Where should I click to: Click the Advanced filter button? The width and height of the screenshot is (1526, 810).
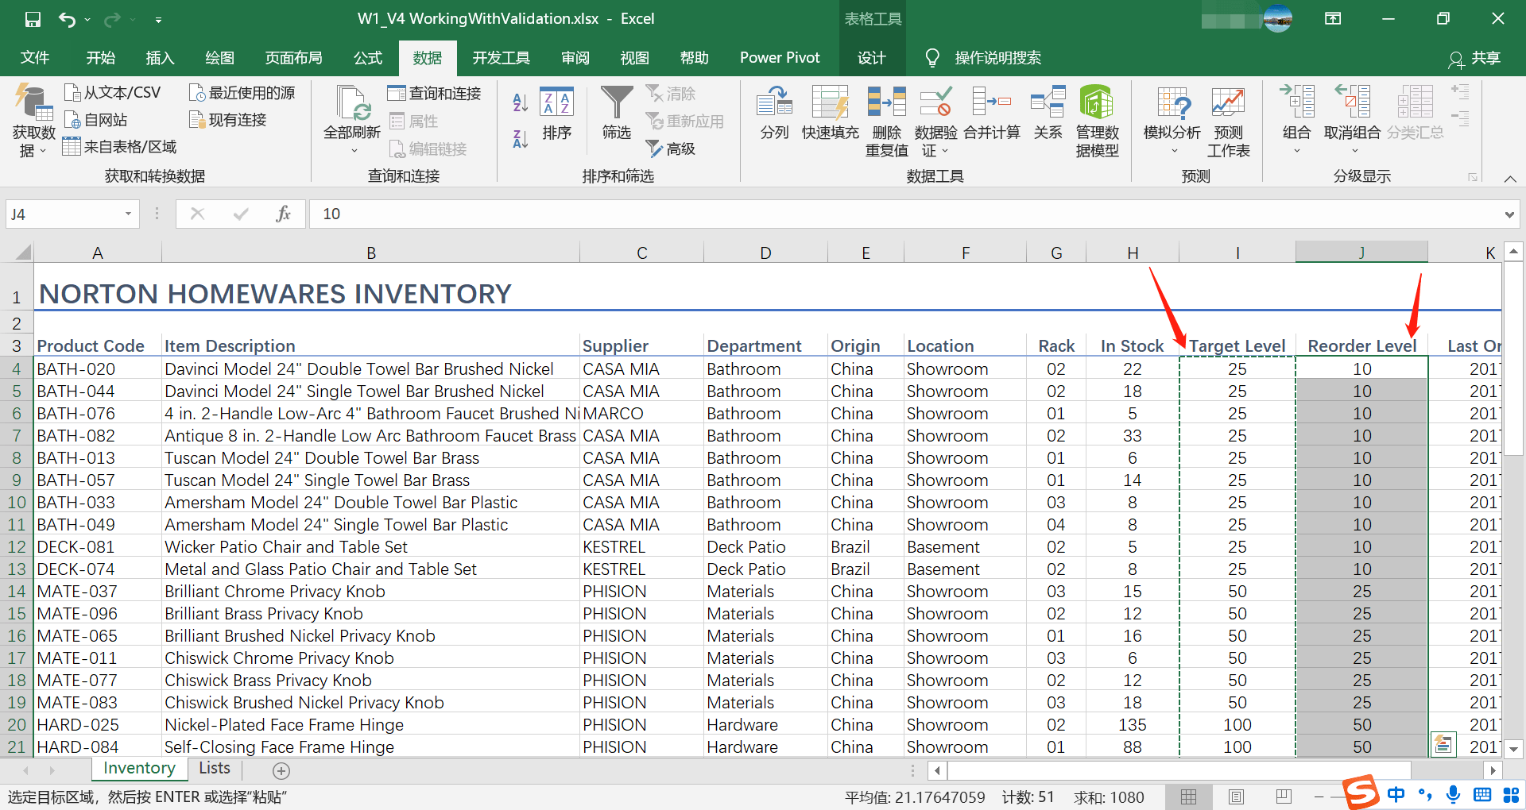[x=672, y=148]
